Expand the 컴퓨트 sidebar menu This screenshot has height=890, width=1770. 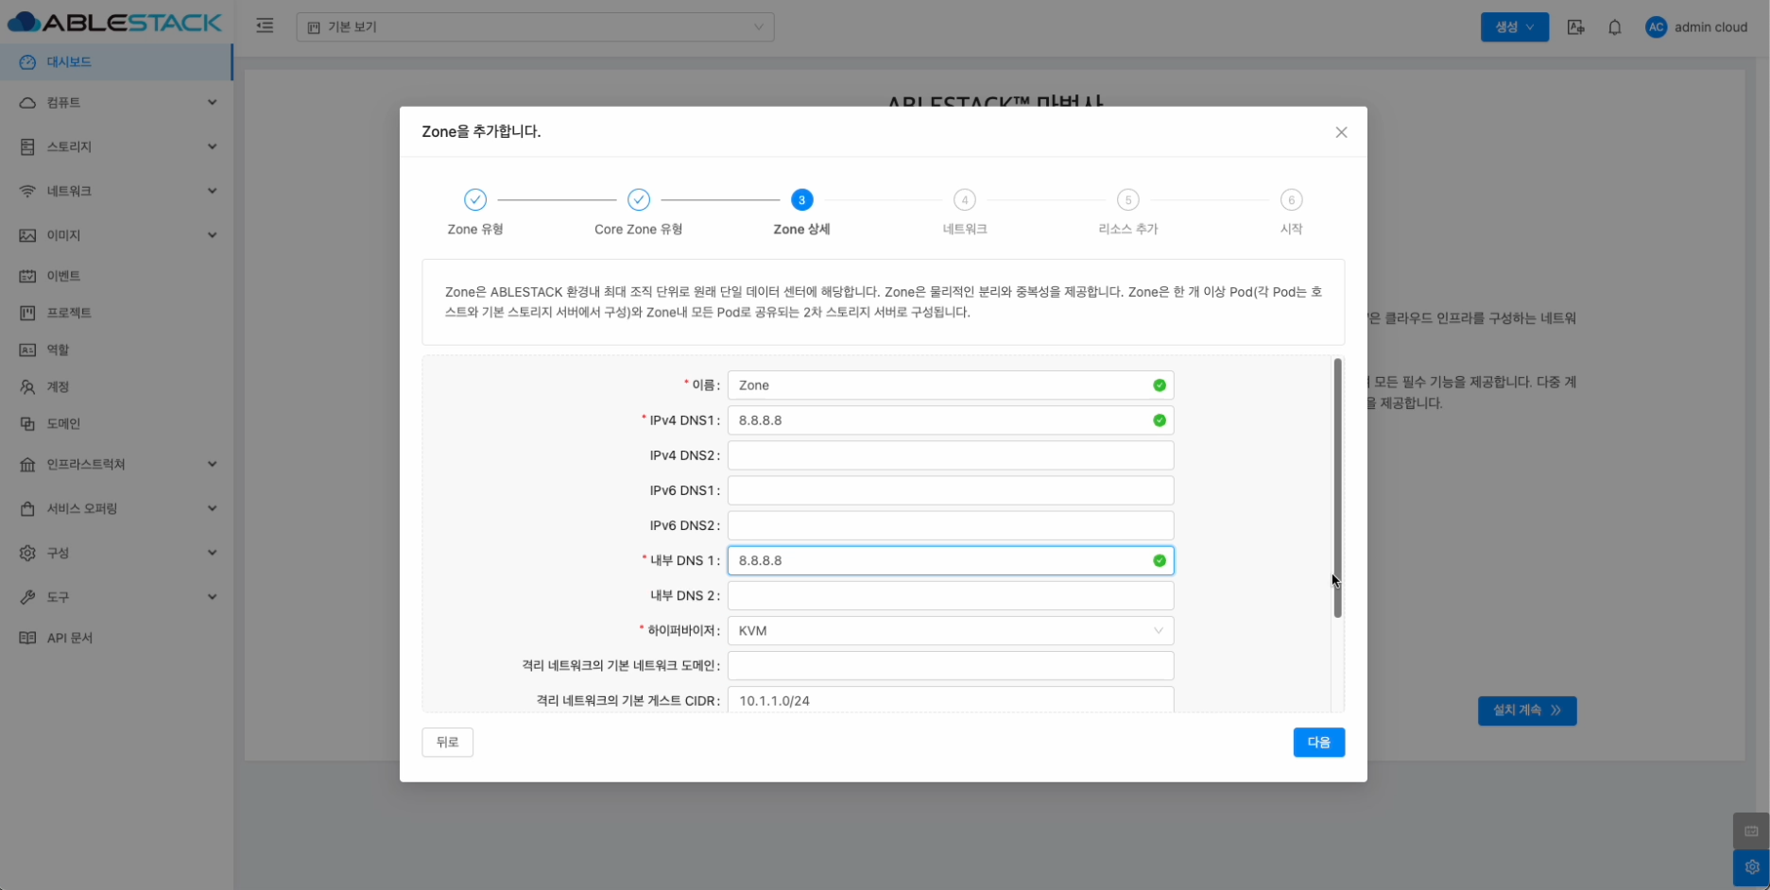pos(115,102)
